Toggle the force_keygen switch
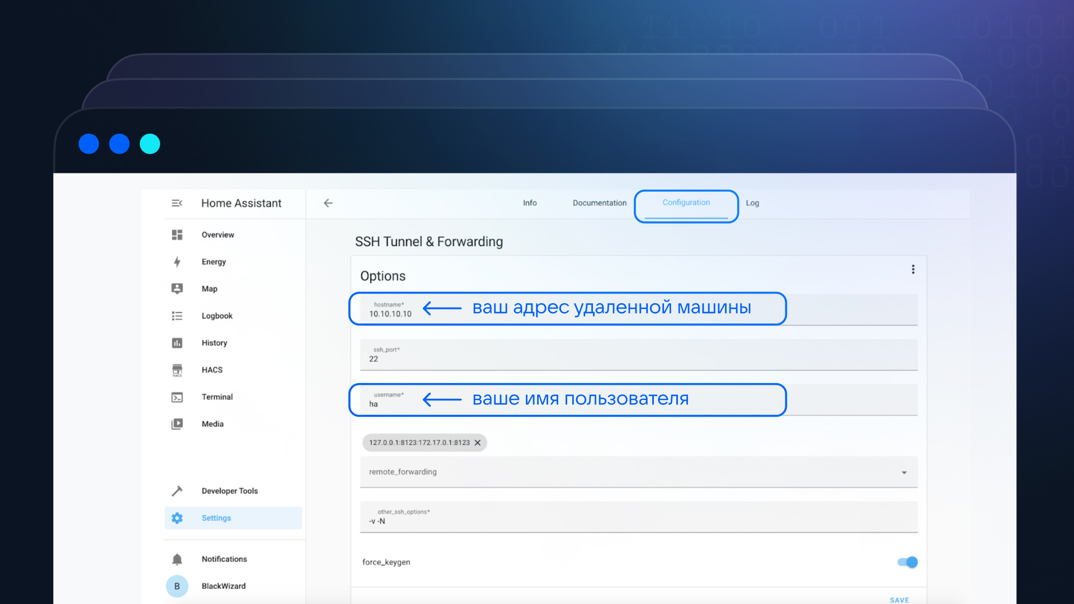Viewport: 1074px width, 604px height. [907, 562]
